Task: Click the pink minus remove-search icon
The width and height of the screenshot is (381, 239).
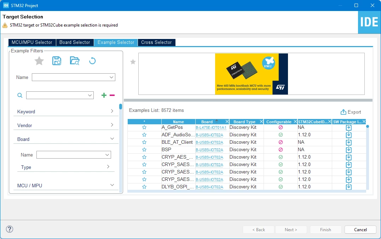Action: 112,95
